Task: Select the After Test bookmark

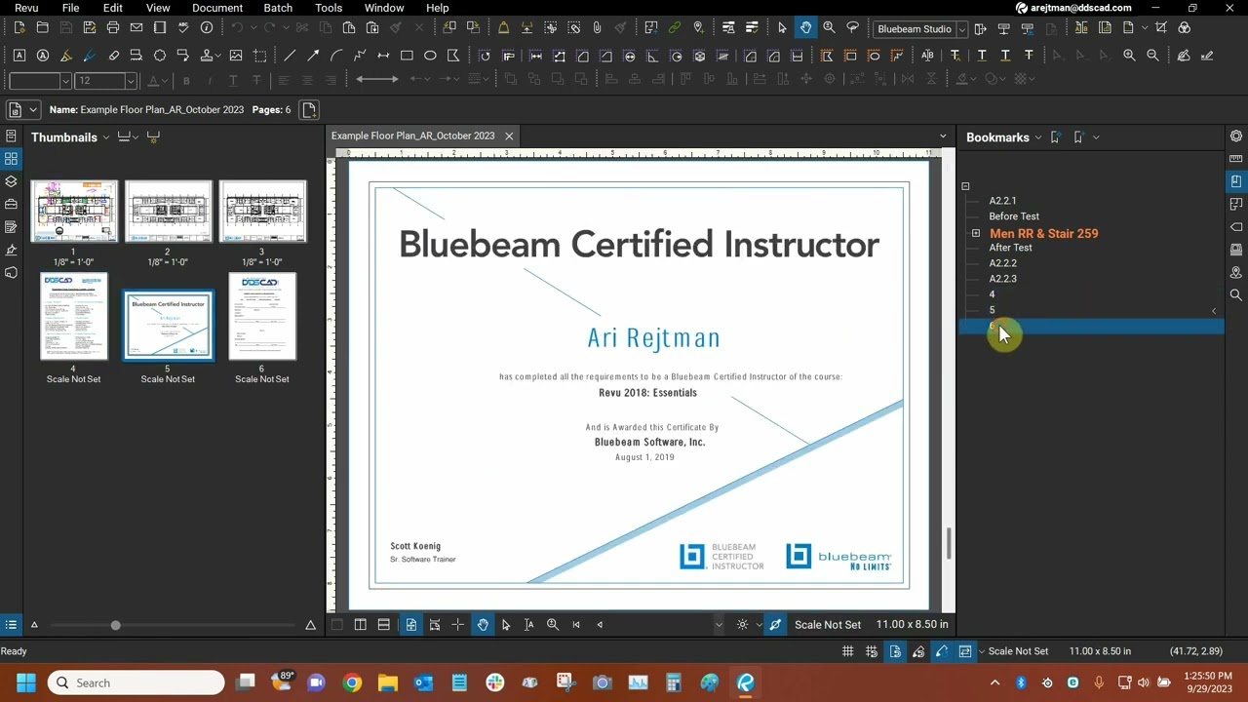Action: click(1010, 248)
